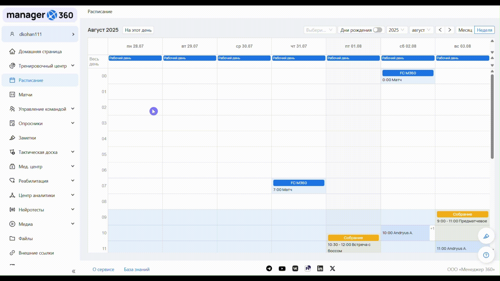The width and height of the screenshot is (500, 281).
Task: Open YouTube icon in footer
Action: coord(282,269)
